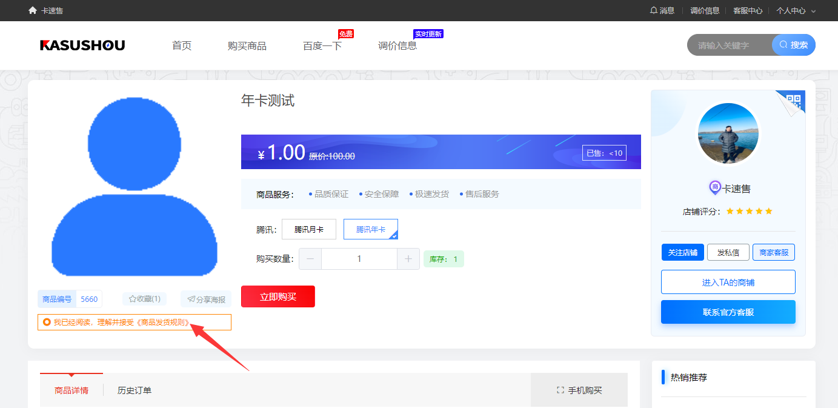Click the 手机购买 button
Viewport: 838px width, 408px height.
click(x=579, y=390)
